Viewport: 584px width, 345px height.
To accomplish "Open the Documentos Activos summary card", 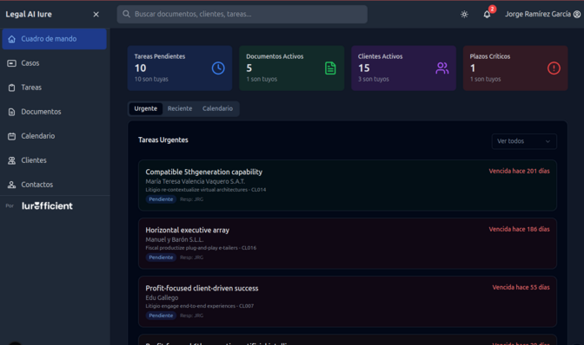I will pos(292,68).
